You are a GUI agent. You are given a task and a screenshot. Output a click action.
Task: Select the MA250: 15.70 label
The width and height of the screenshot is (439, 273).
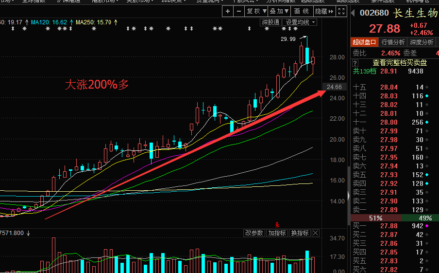(94, 22)
